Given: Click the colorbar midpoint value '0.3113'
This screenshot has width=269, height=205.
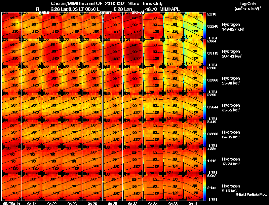Looking at the screenshot, I should tap(213, 53).
